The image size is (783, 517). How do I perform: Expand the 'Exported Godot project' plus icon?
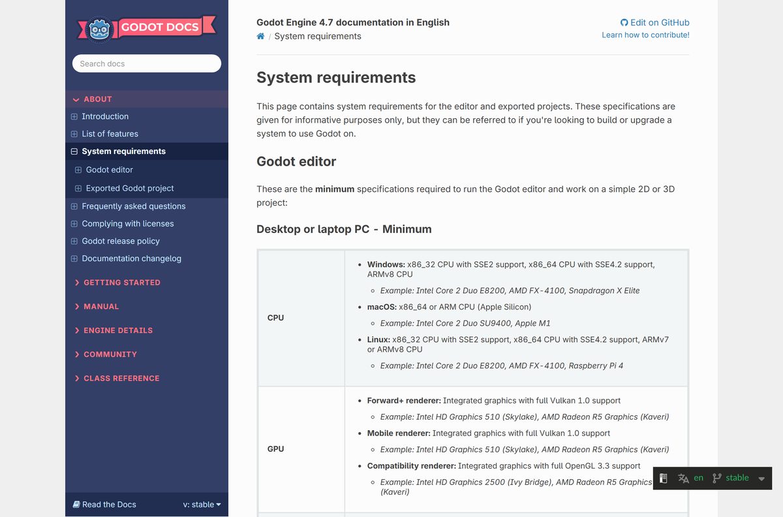(78, 189)
